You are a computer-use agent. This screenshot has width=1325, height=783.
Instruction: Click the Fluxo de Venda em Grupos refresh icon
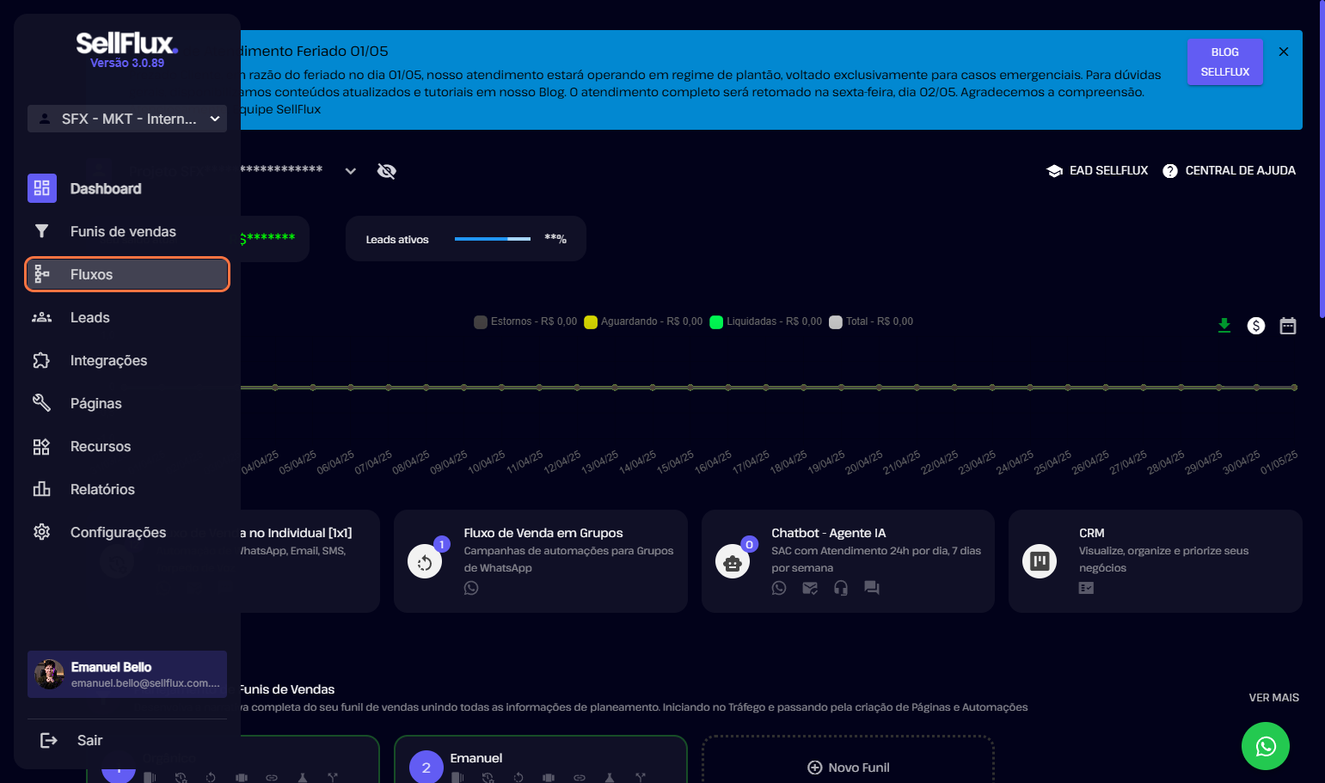click(x=425, y=562)
